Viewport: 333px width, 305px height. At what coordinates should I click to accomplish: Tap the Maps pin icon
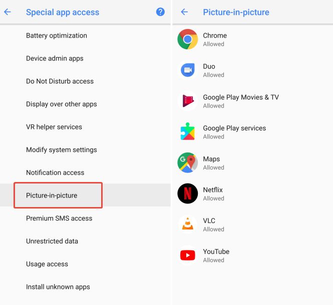[187, 162]
